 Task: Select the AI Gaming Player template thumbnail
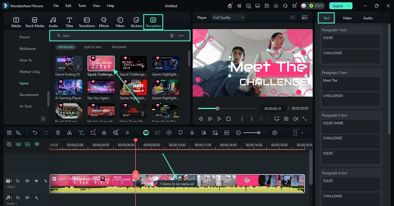(68, 87)
